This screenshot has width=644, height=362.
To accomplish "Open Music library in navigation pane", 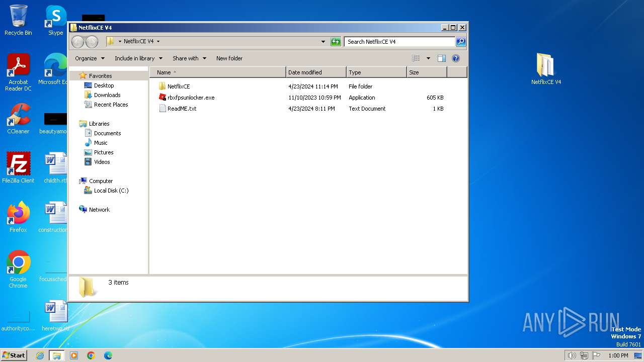I will coord(101,143).
